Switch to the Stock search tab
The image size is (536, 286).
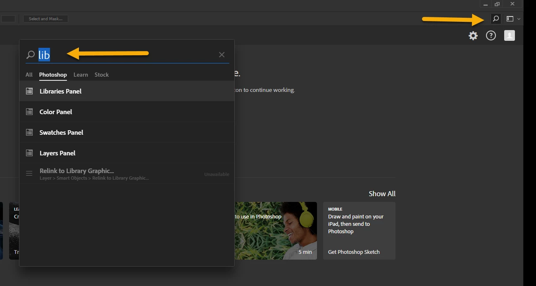[102, 75]
